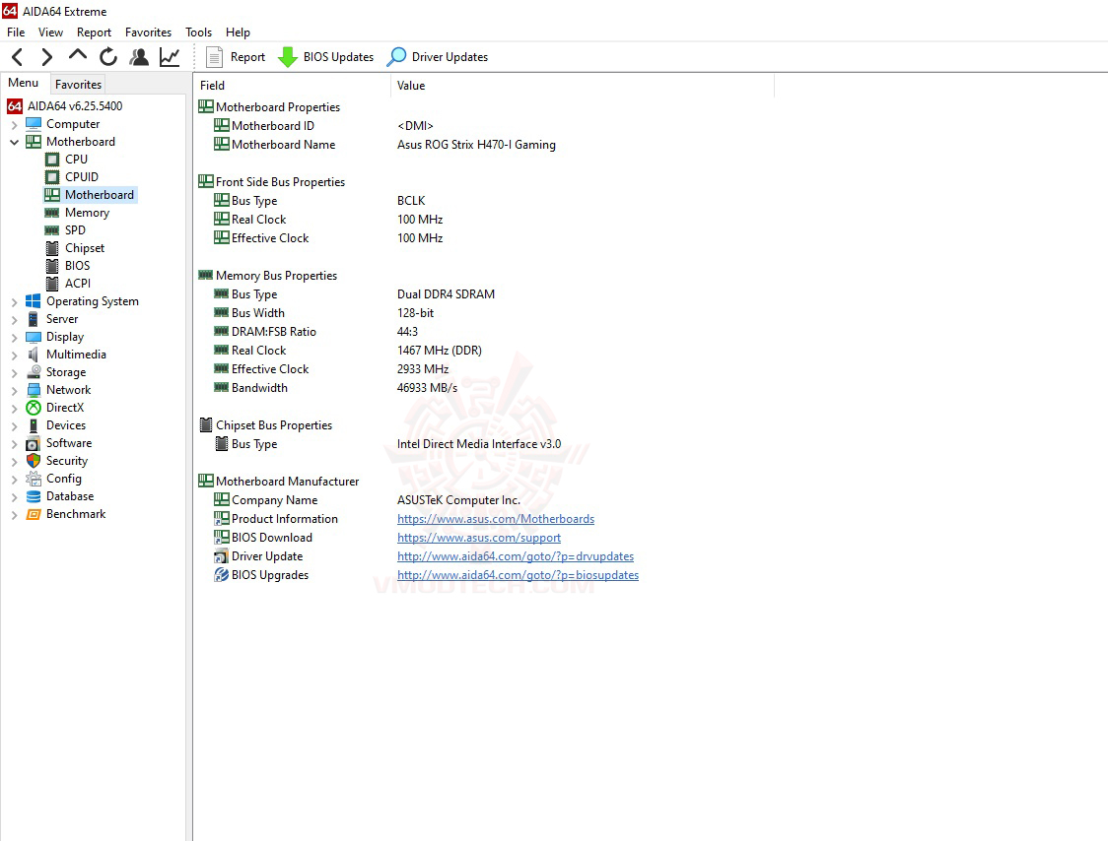Open the user manage icon in toolbar
The height and width of the screenshot is (841, 1108).
(139, 56)
